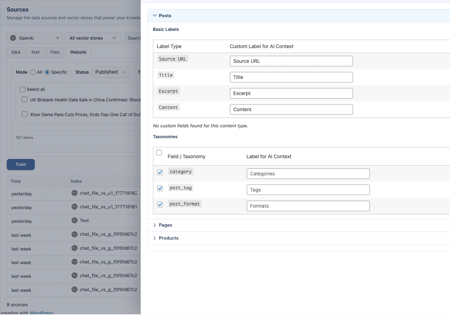Click the Excerpt custom label input field
The height and width of the screenshot is (315, 450).
tap(291, 93)
